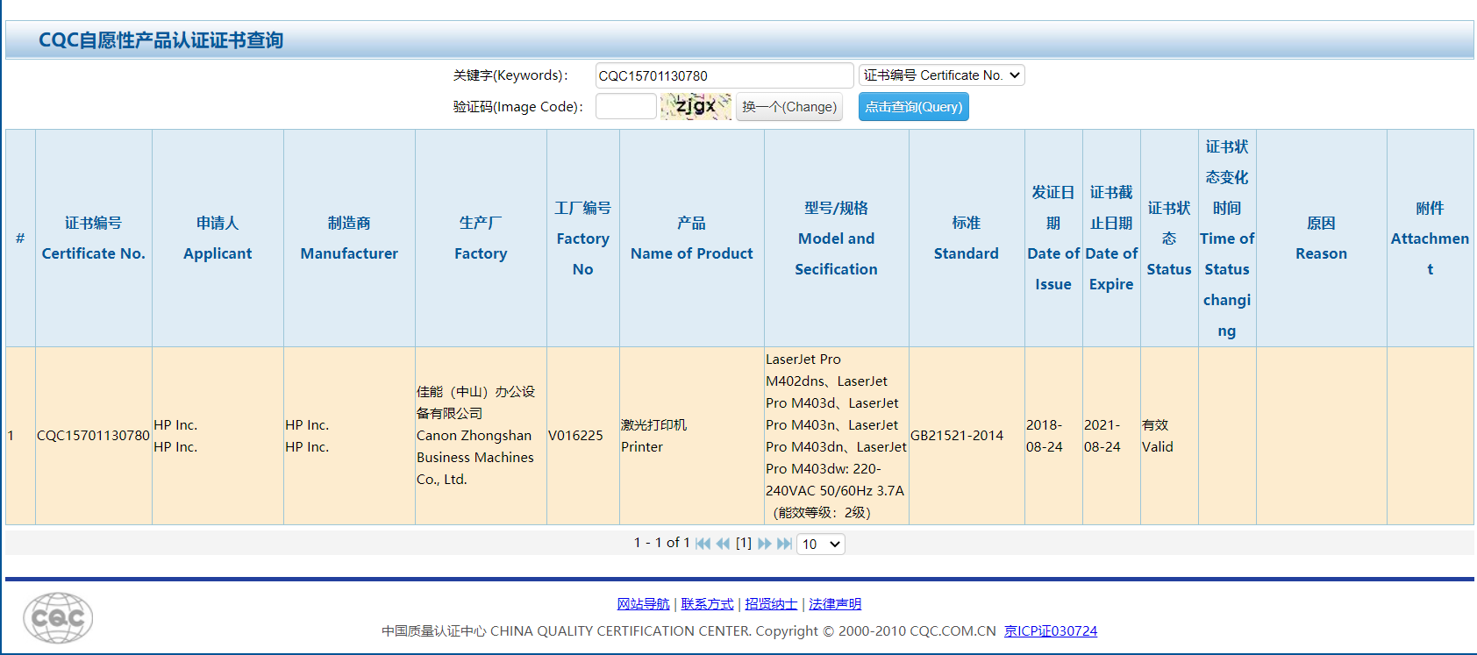This screenshot has height=655, width=1477.
Task: Click the LaserJet Pro M402dns model cell
Action: (837, 436)
